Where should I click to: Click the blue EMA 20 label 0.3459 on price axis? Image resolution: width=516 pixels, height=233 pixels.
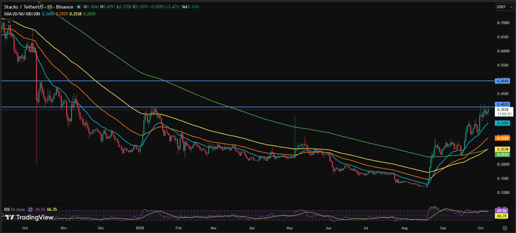(x=503, y=122)
